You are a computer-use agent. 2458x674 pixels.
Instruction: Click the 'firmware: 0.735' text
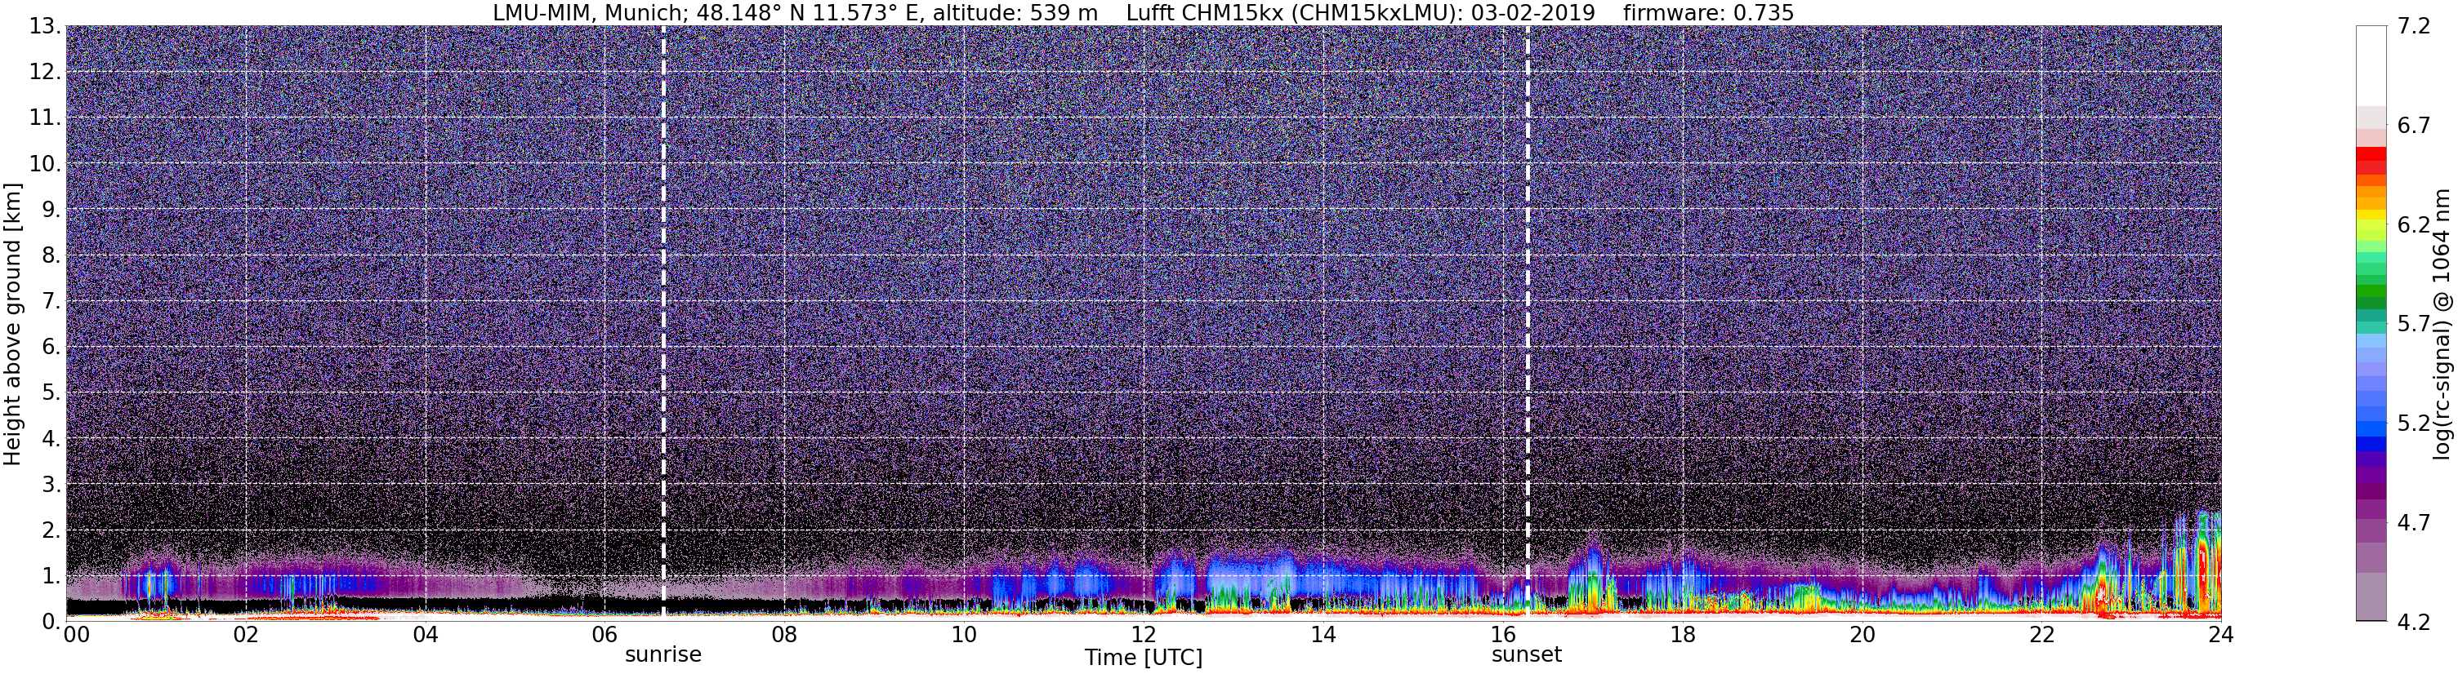point(1708,13)
